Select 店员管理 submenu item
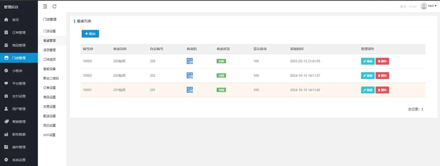 (49, 50)
